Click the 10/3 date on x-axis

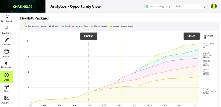tap(89, 105)
